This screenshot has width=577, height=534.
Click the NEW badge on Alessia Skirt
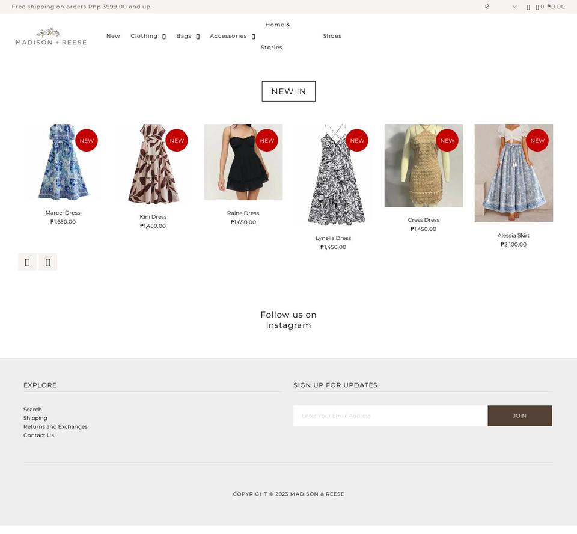point(537,140)
